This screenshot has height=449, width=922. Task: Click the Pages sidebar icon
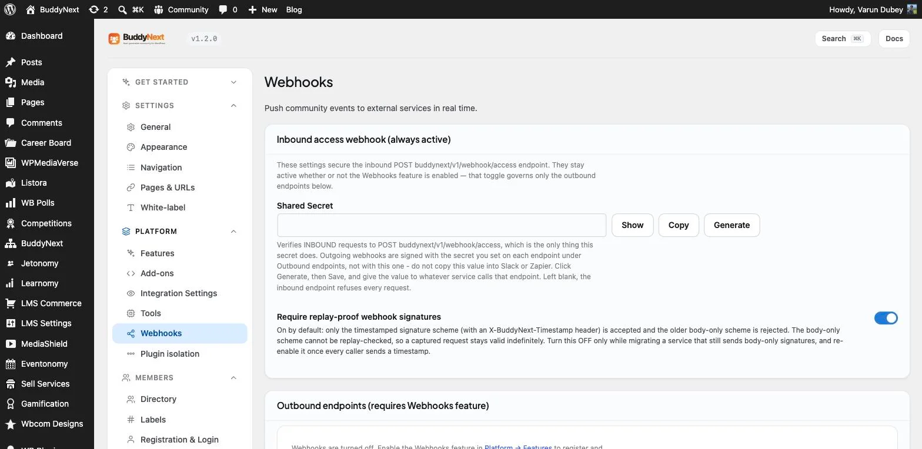pyautogui.click(x=10, y=102)
